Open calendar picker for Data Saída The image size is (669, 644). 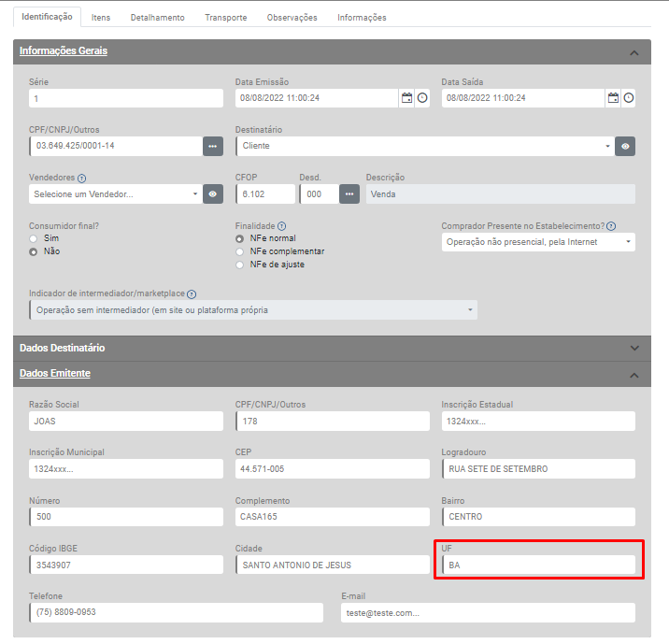tap(613, 98)
